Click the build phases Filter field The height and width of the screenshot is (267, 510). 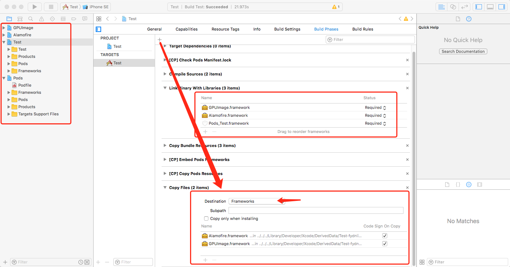point(370,40)
